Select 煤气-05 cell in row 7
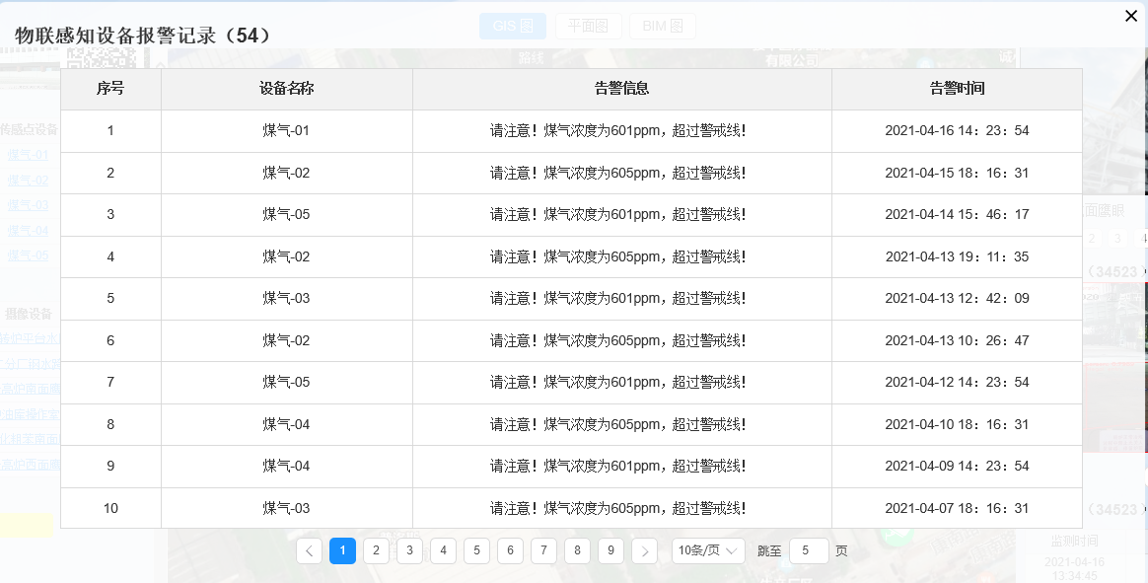Image resolution: width=1148 pixels, height=583 pixels. [286, 383]
